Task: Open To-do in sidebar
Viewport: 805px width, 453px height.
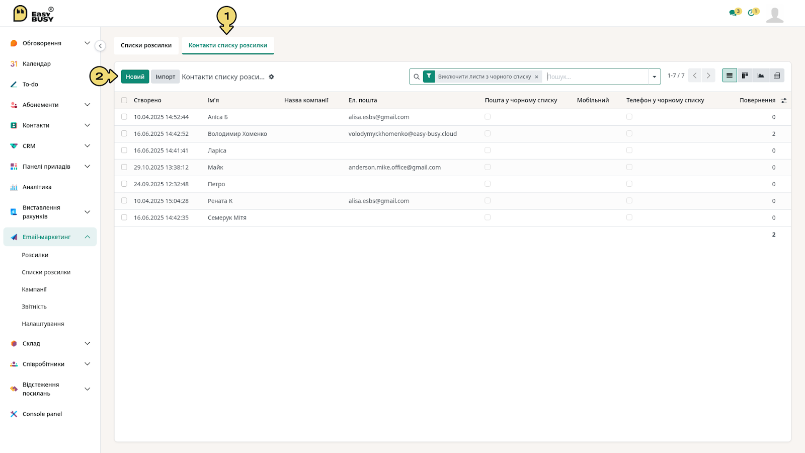Action: (30, 85)
